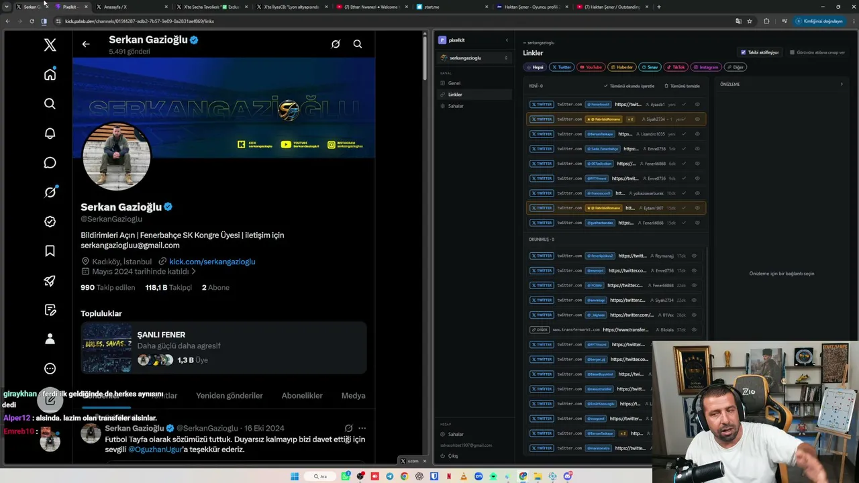Image resolution: width=859 pixels, height=483 pixels.
Task: Click X profile page vertical scrollbar
Action: tap(425, 57)
